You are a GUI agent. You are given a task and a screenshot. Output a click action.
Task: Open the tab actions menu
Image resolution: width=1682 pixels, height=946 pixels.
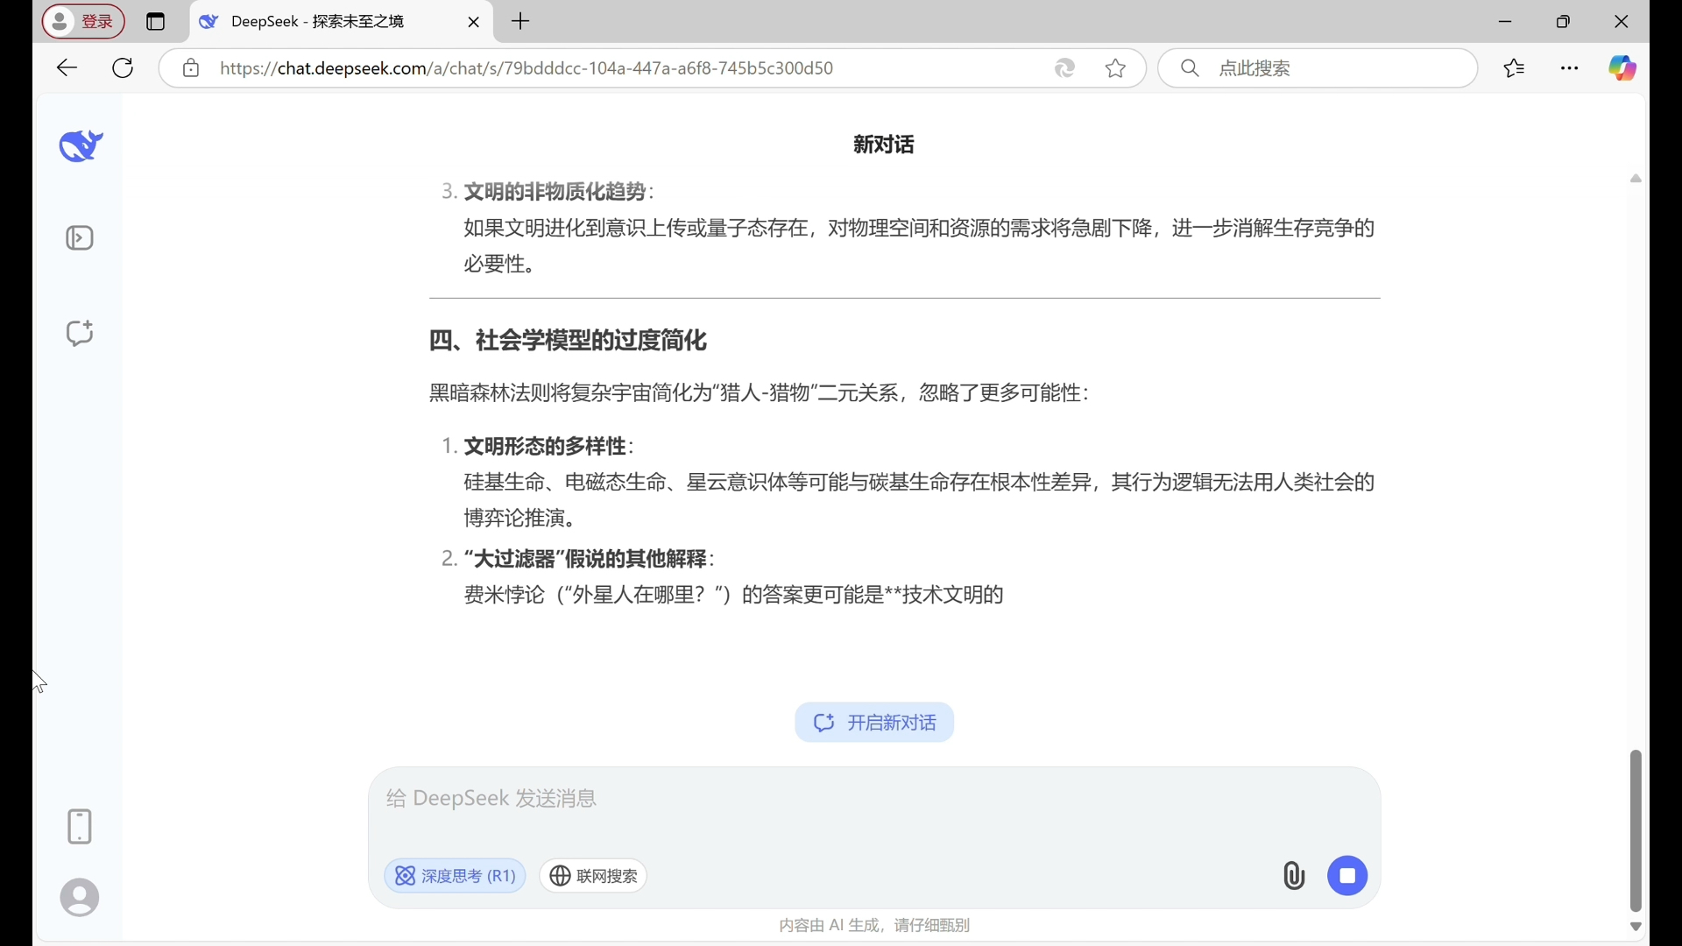(156, 21)
